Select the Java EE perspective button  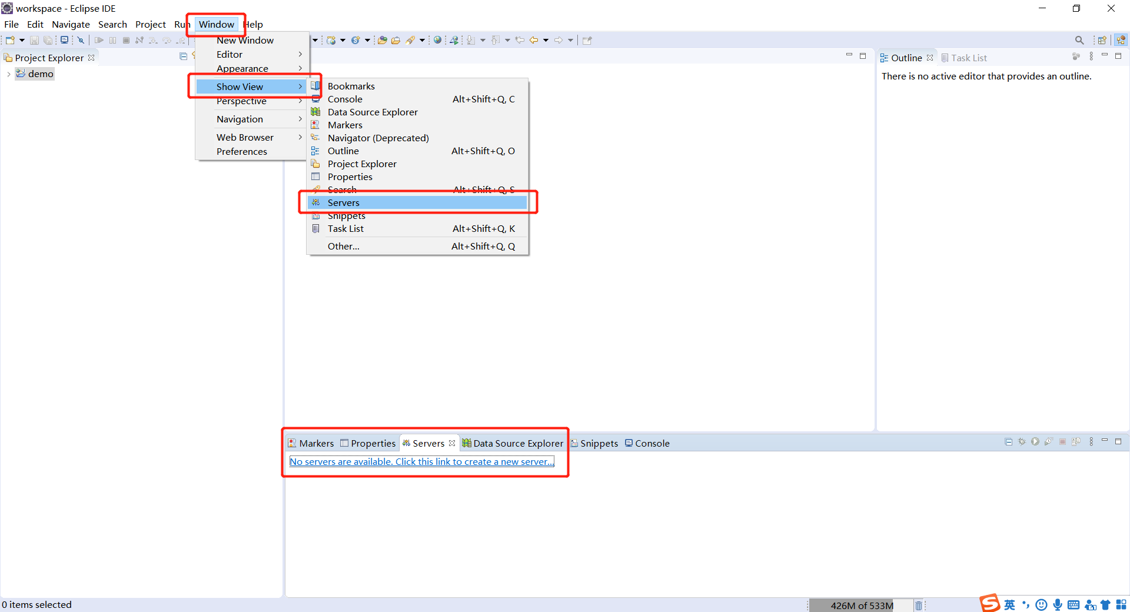pos(1121,40)
